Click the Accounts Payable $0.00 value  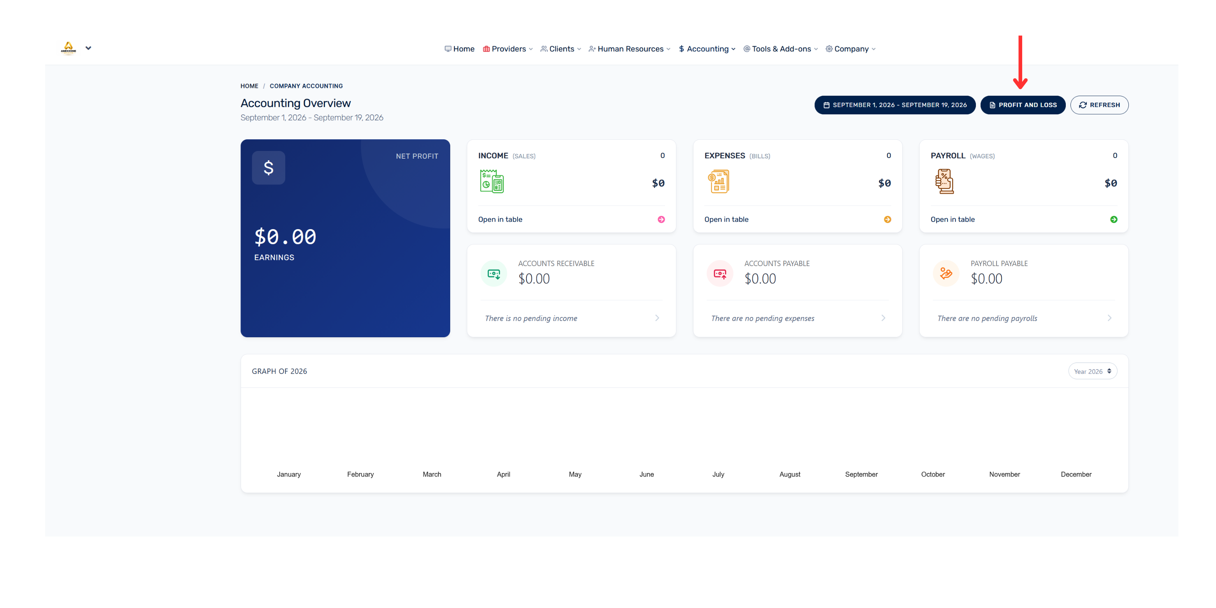[760, 279]
